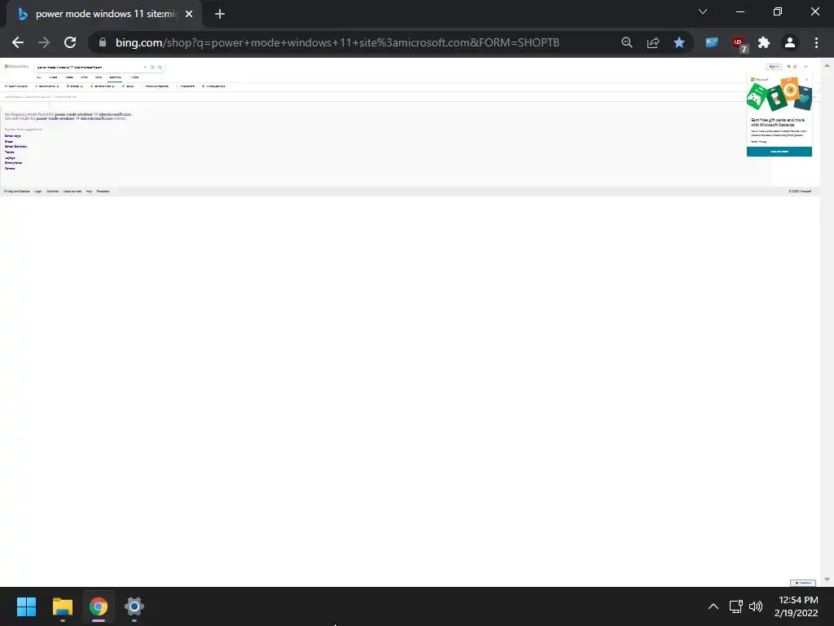Viewport: 834px width, 626px height.
Task: Open the Legal footer link
Action: 37,191
